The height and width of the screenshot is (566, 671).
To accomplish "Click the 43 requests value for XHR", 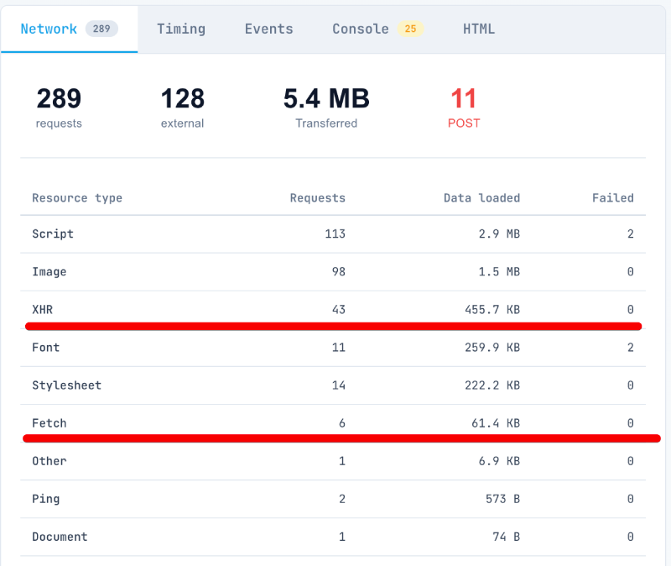I will coord(339,309).
